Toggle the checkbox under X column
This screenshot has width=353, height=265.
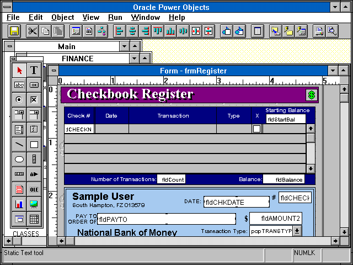pyautogui.click(x=256, y=129)
